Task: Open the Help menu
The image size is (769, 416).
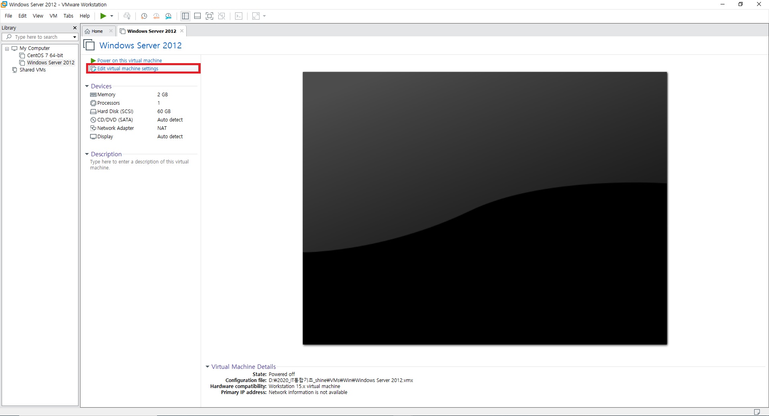Action: click(85, 16)
